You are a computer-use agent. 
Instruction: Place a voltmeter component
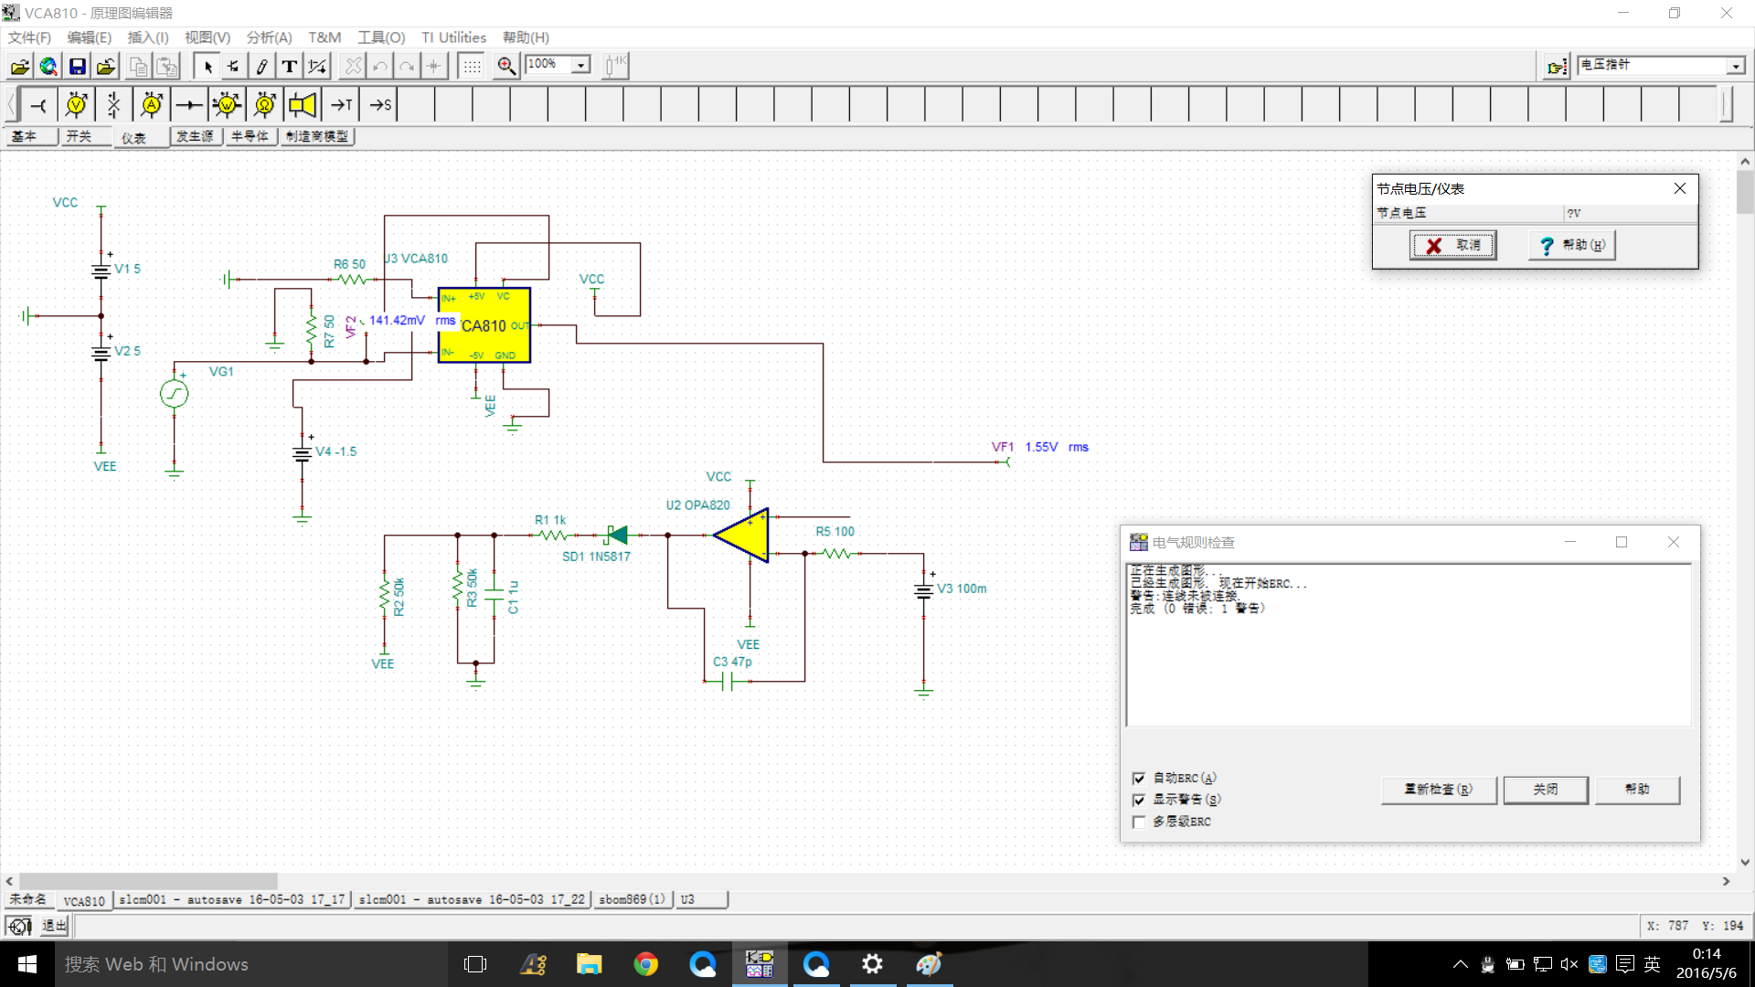tap(77, 105)
